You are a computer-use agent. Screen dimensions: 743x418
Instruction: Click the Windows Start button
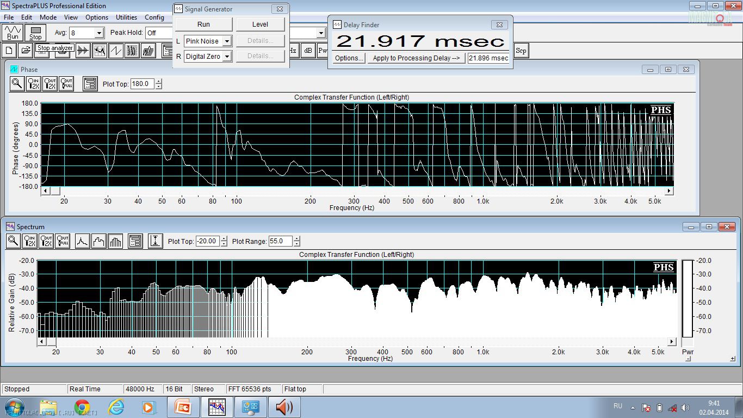[14, 407]
